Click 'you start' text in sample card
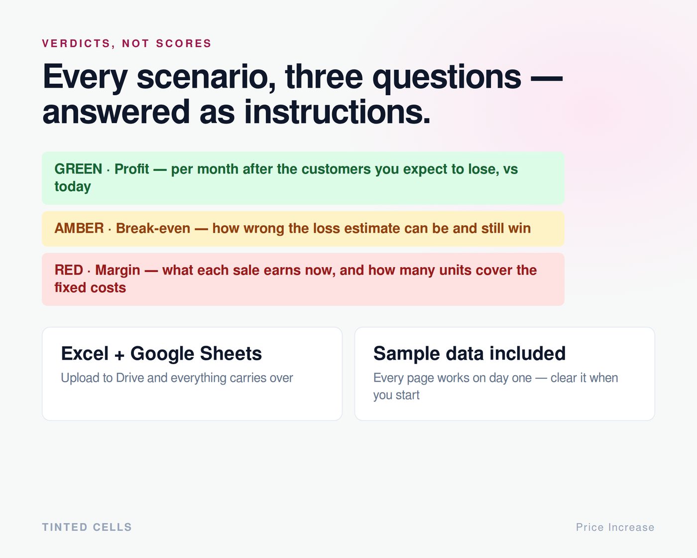 [x=396, y=395]
